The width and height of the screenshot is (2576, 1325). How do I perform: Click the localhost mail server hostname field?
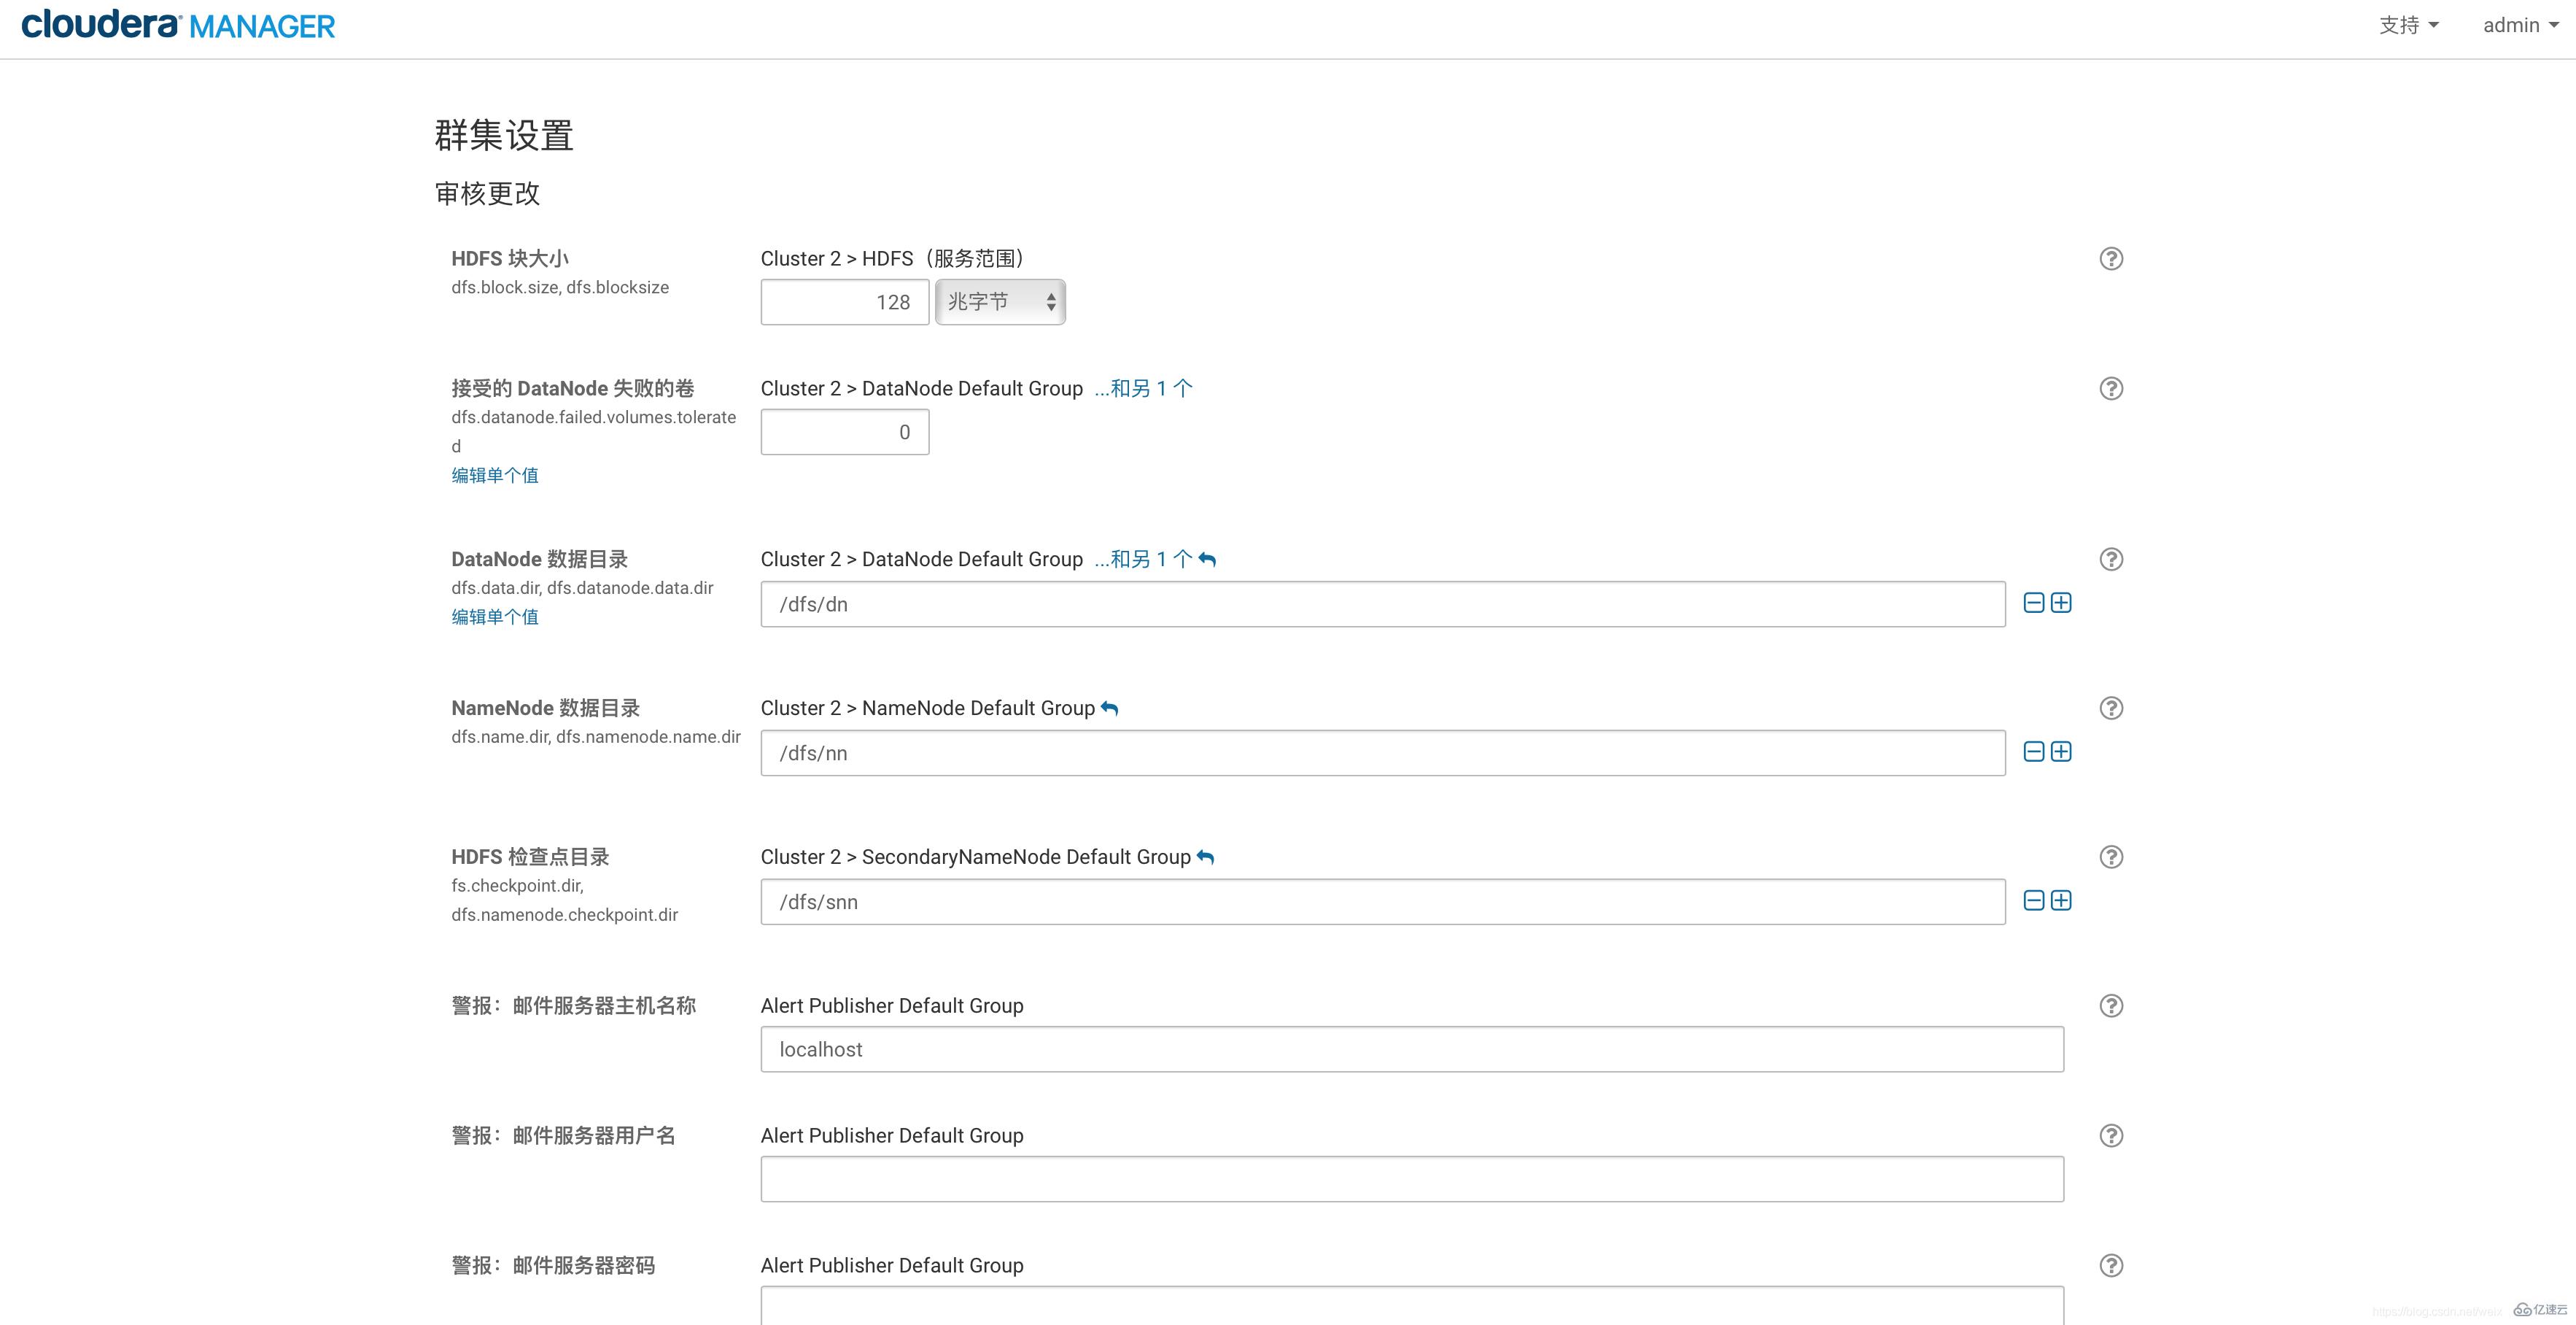1412,1050
